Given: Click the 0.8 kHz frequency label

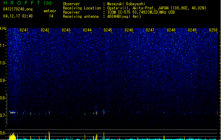Looking at the screenshot, I should [3, 98].
